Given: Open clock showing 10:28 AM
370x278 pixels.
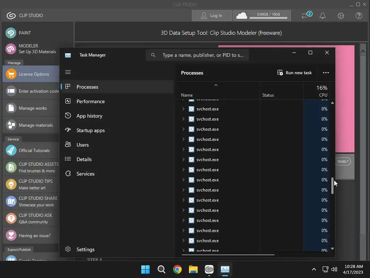Looking at the screenshot, I should (353, 269).
